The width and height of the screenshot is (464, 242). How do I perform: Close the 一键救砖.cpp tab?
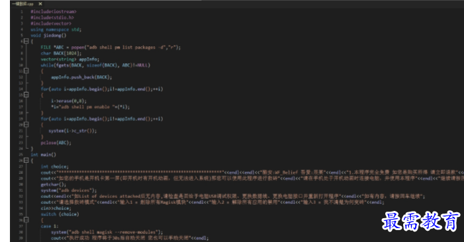(40, 4)
